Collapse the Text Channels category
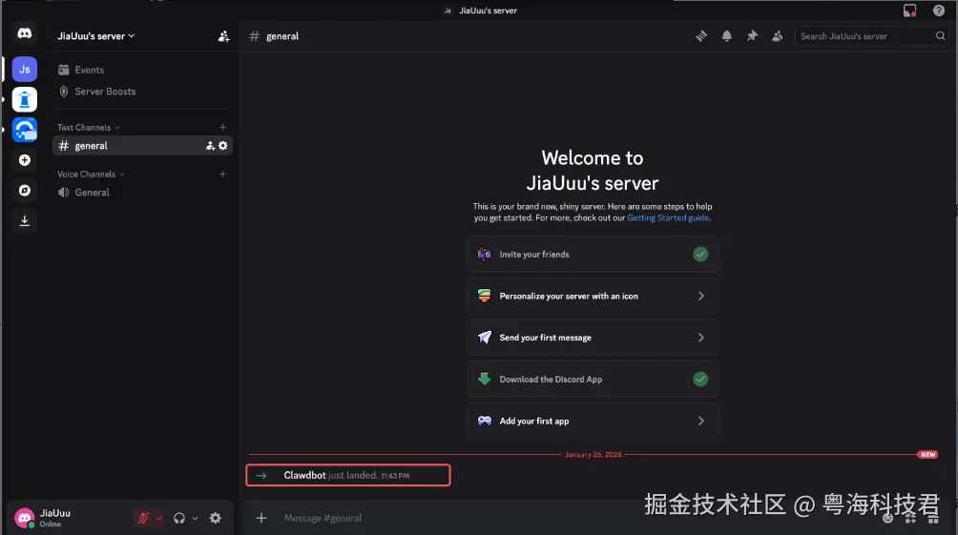 coord(88,127)
